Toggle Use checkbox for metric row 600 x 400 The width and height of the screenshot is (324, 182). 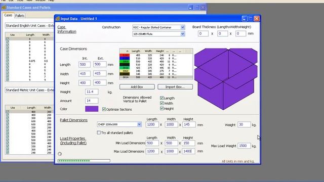pyautogui.click(x=8, y=121)
